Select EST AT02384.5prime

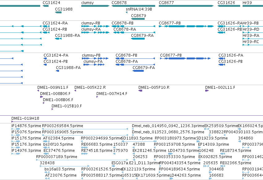click(46, 141)
